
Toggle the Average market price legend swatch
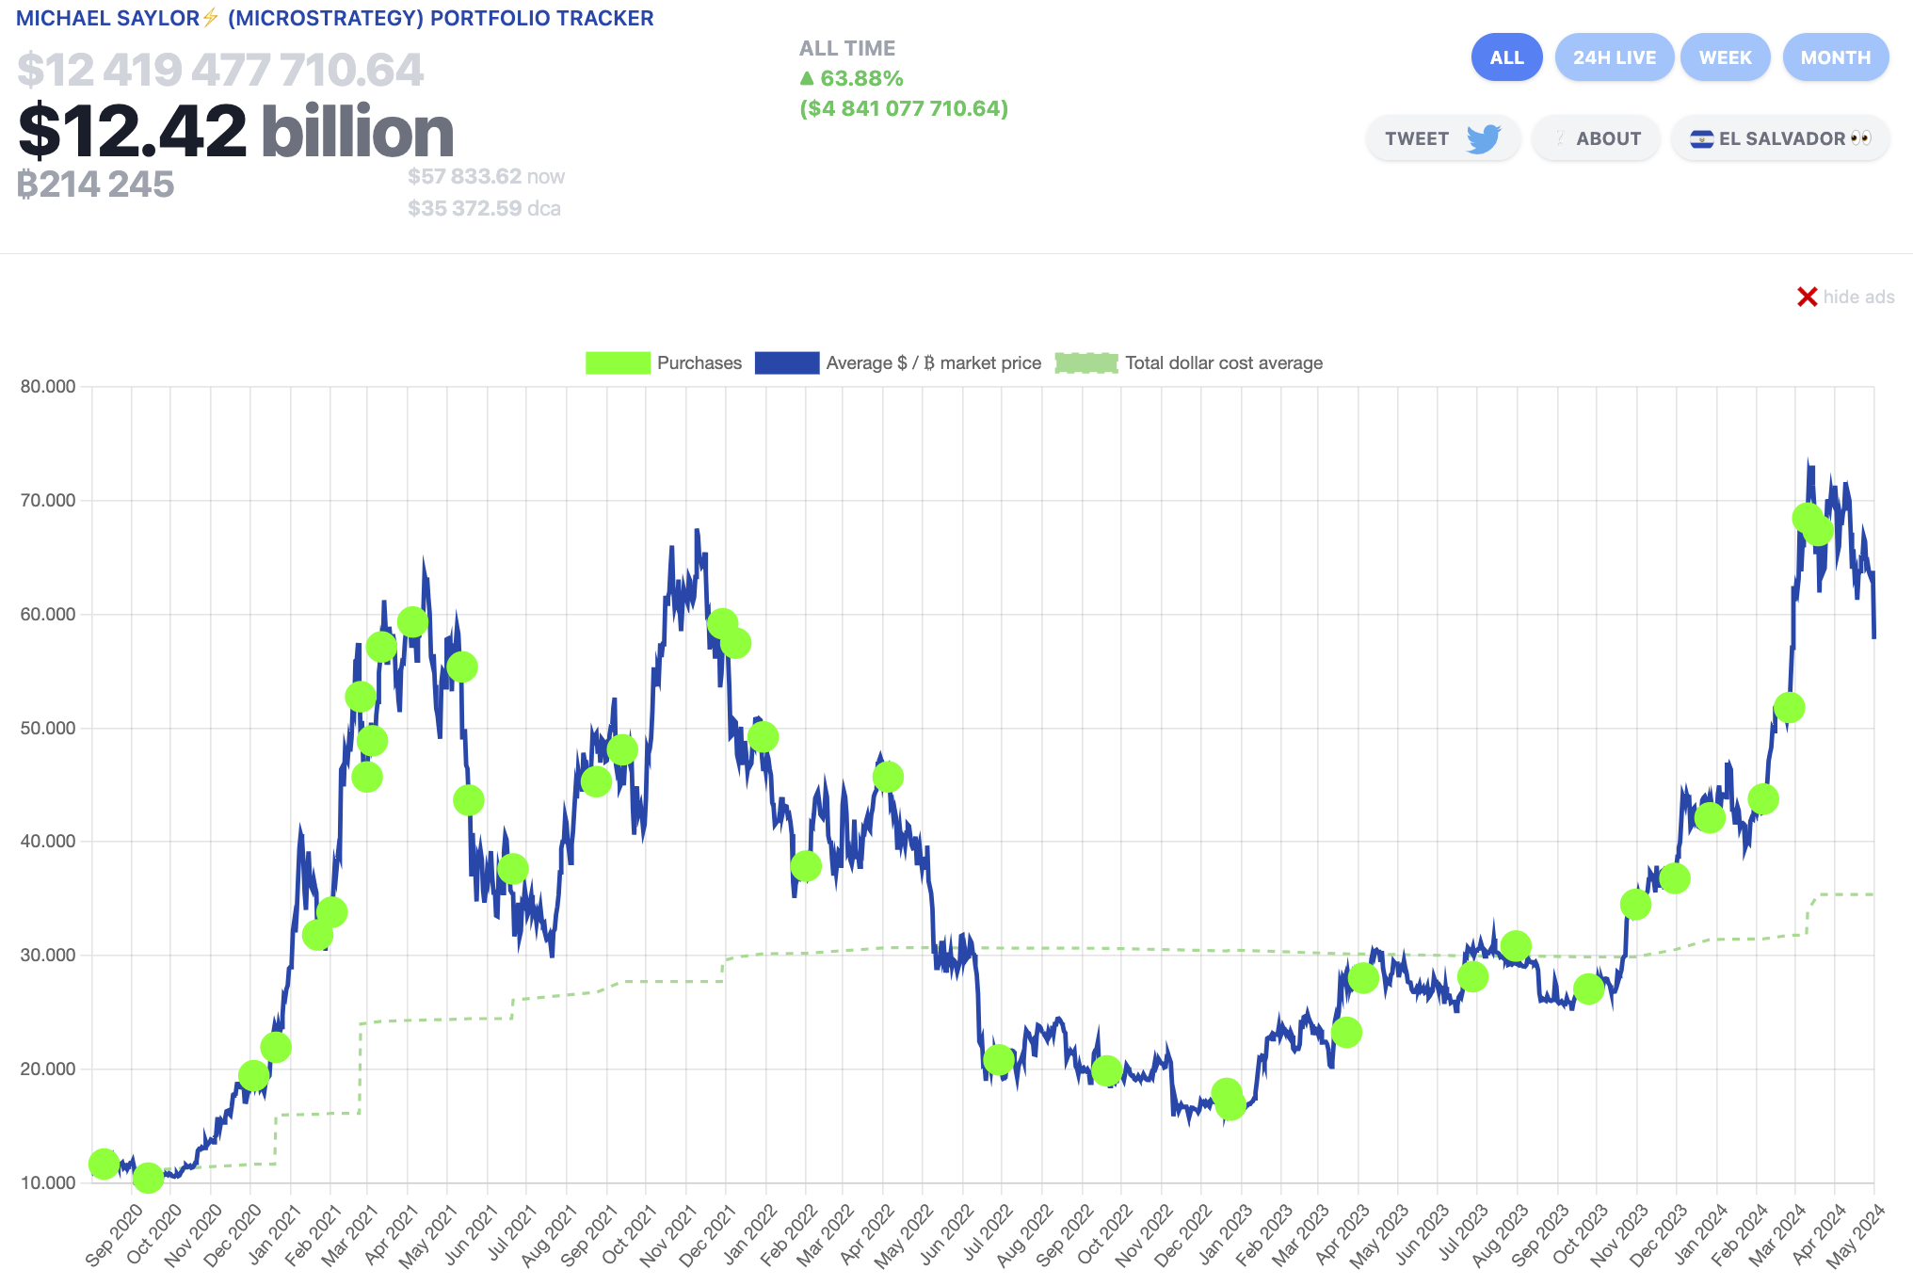point(787,362)
